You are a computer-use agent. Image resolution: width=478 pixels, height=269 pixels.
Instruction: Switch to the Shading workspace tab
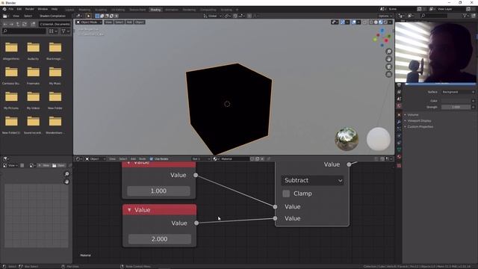[155, 10]
